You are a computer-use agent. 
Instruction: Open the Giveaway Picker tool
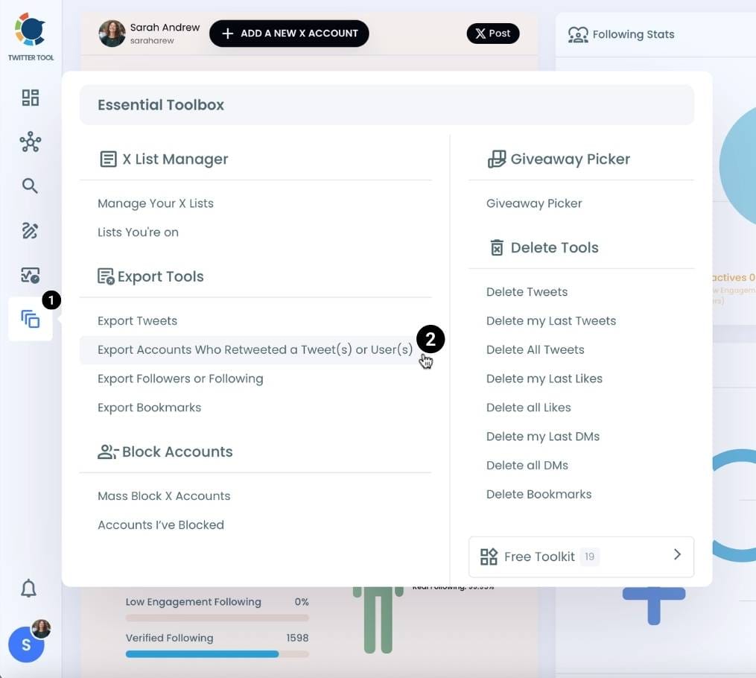[x=533, y=203]
